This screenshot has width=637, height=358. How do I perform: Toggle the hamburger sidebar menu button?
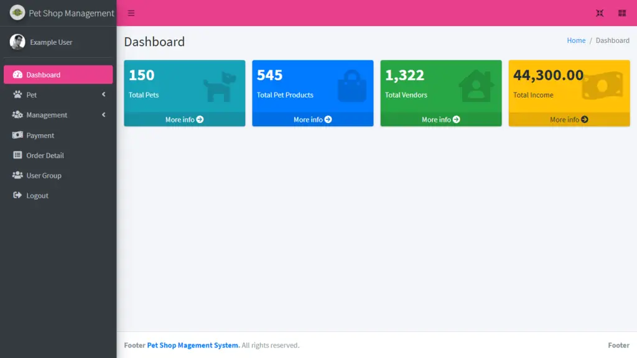(x=131, y=13)
